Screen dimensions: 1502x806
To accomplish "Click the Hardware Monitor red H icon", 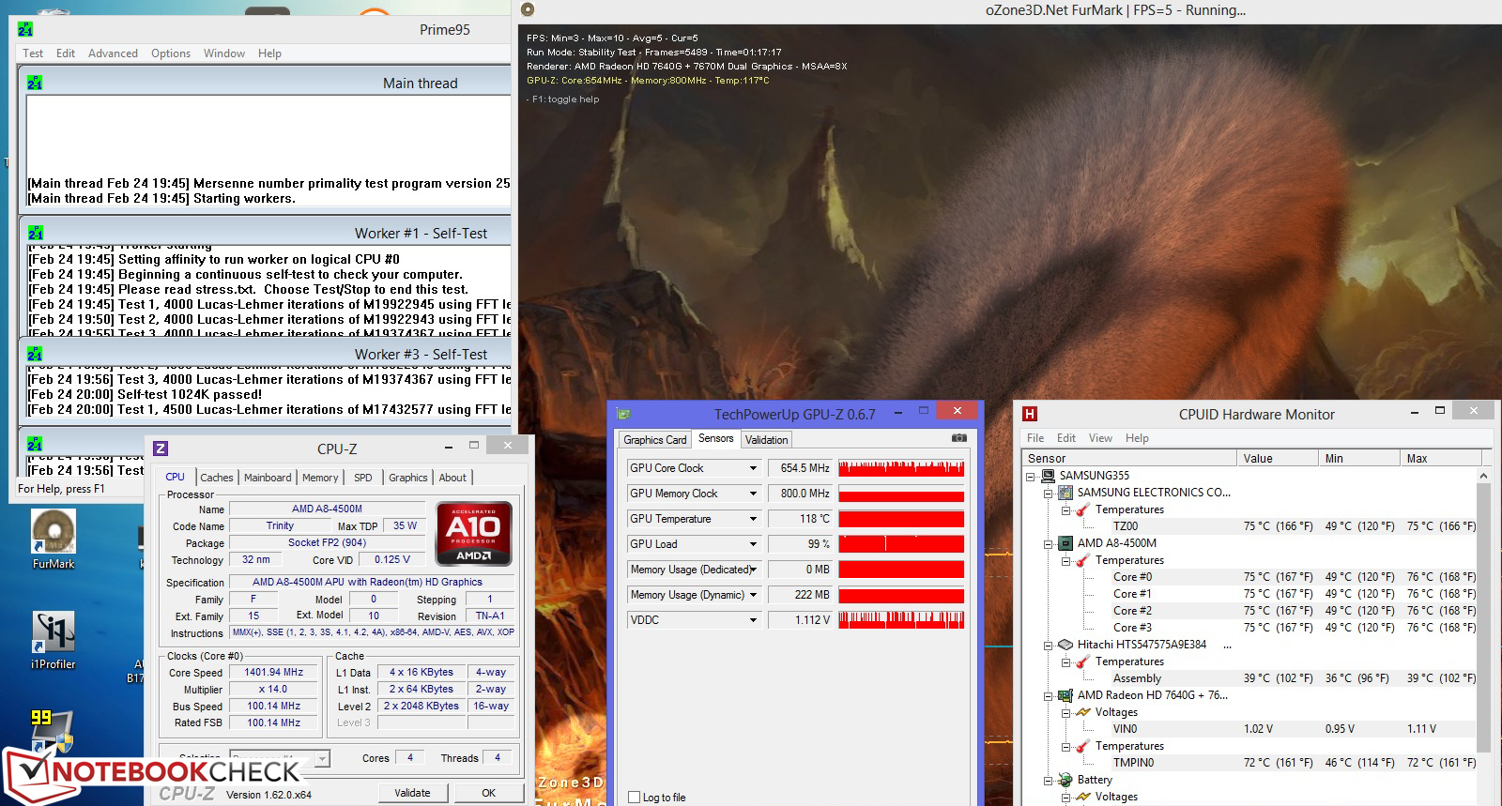I will (x=1030, y=414).
